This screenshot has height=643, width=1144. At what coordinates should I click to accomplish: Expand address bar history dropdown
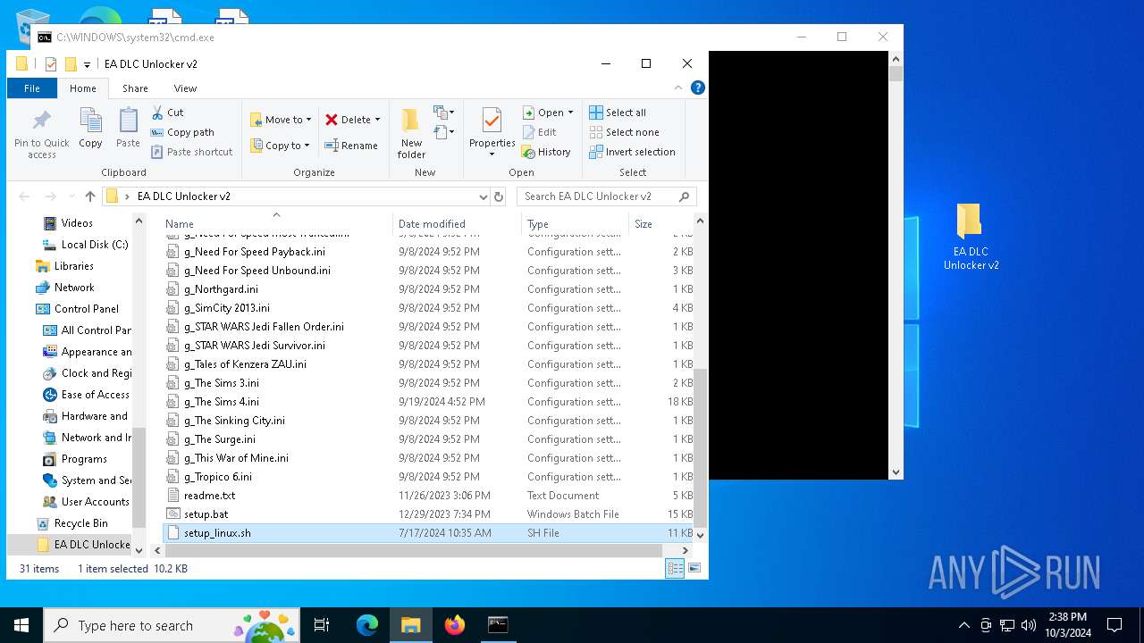click(x=483, y=196)
